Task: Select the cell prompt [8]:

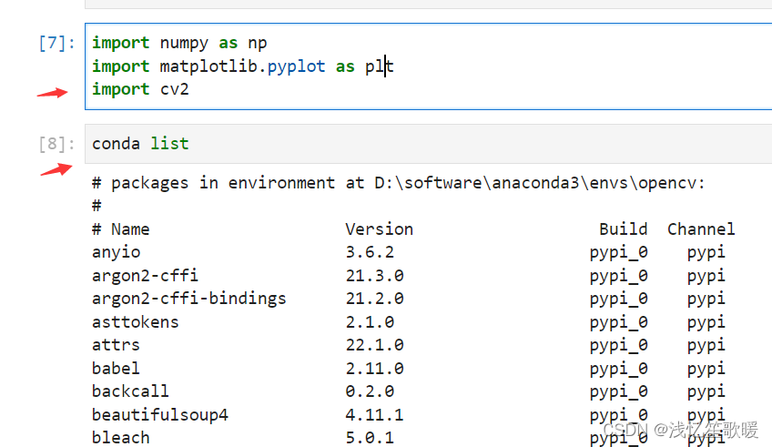Action: [x=57, y=144]
